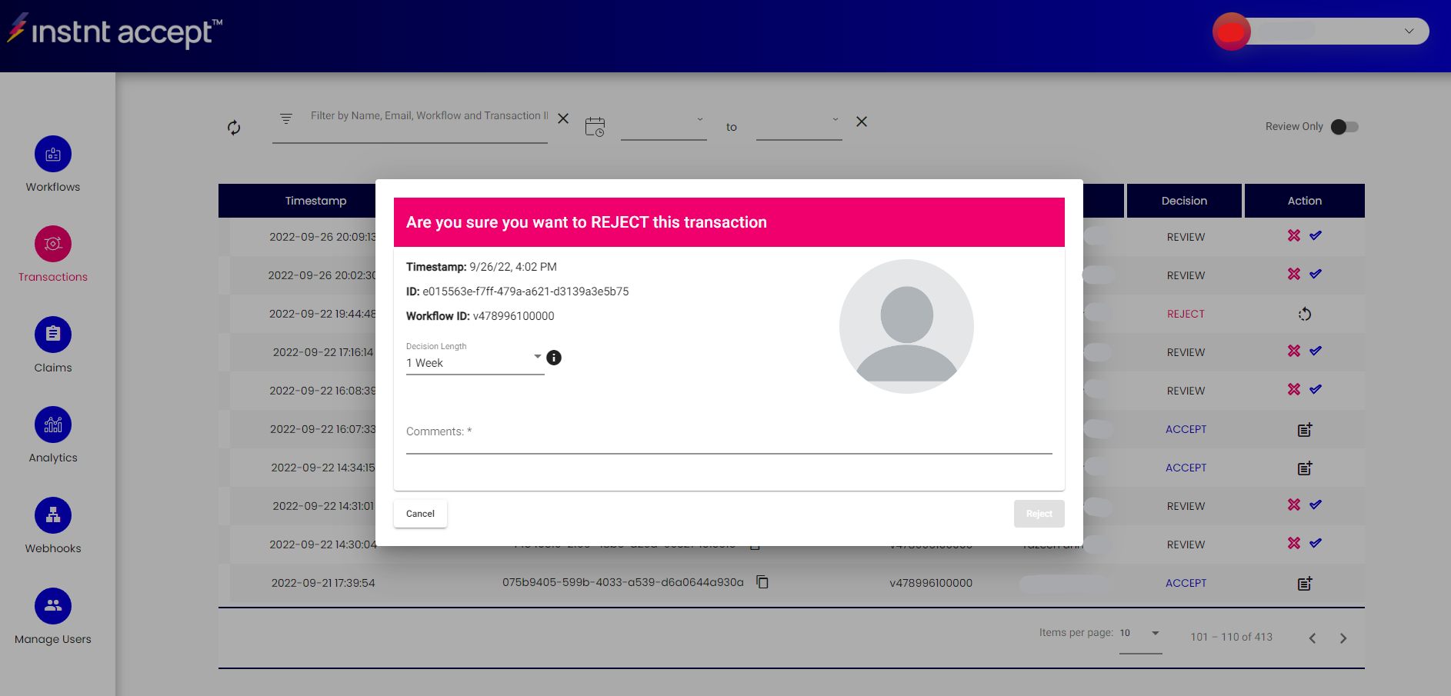Click the REJECT decision text
The image size is (1451, 696).
click(x=1186, y=314)
